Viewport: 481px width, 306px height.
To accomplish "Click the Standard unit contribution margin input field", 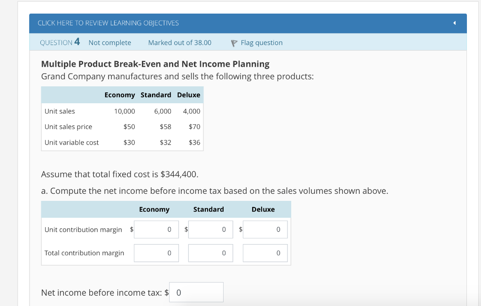I will click(x=210, y=229).
